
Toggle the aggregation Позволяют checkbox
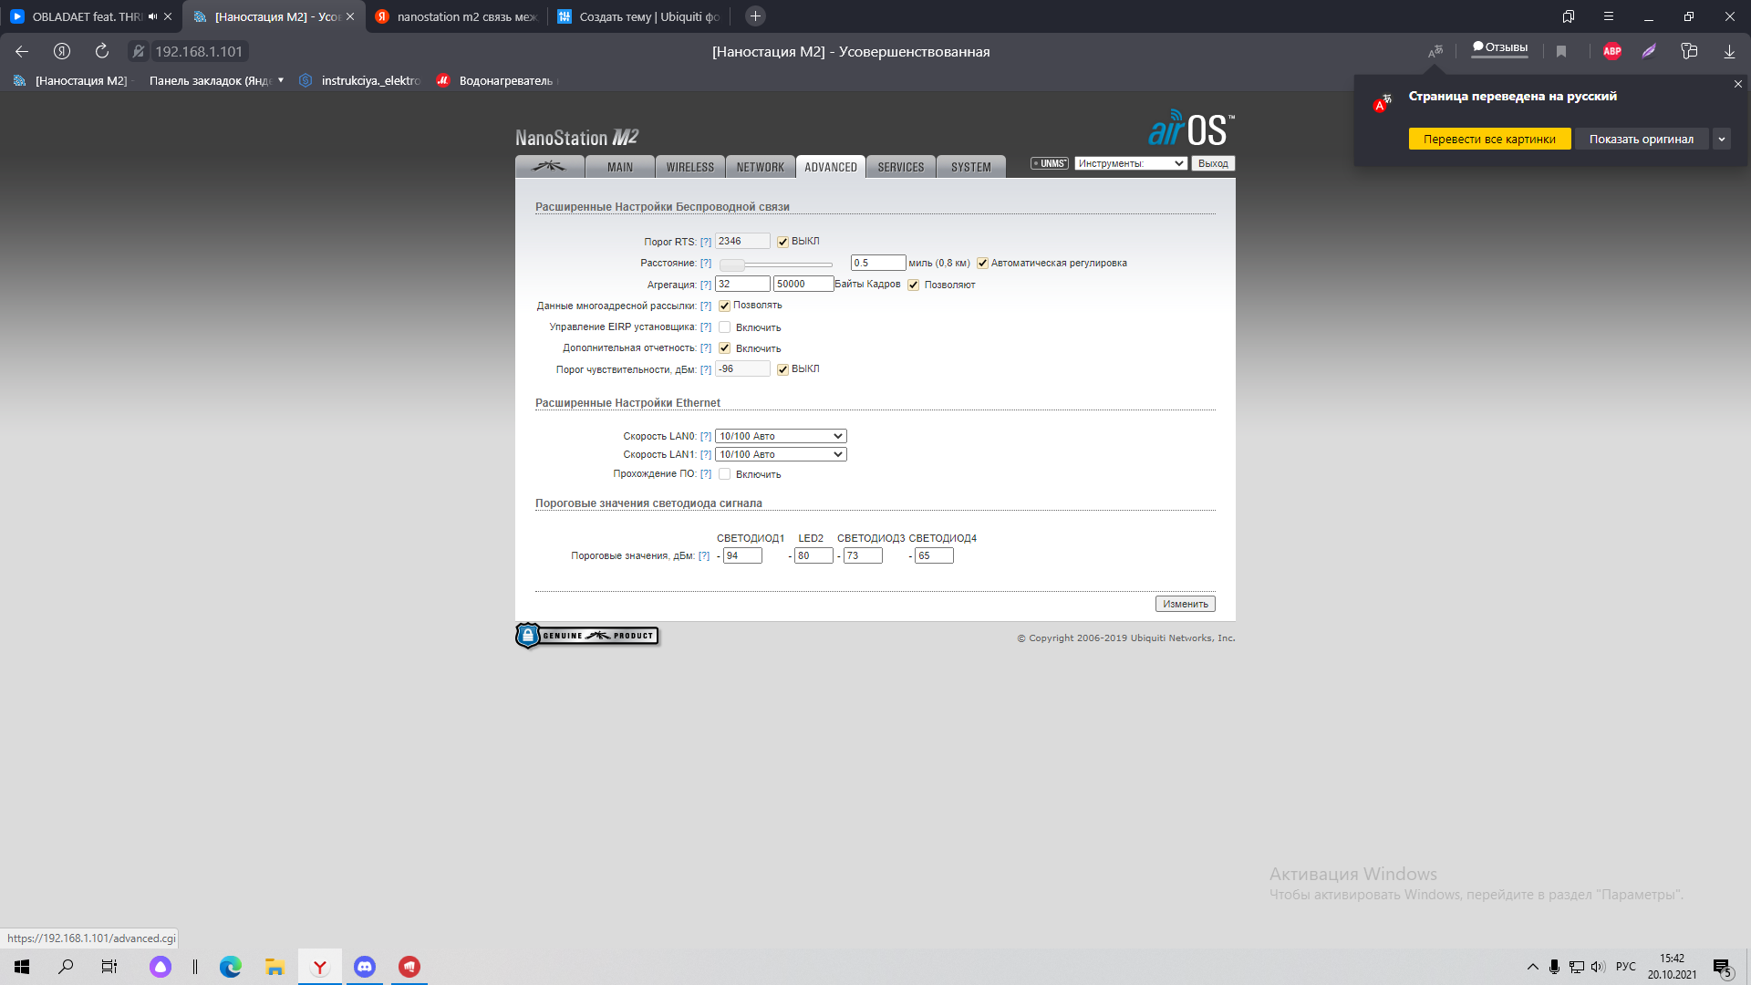coord(913,285)
